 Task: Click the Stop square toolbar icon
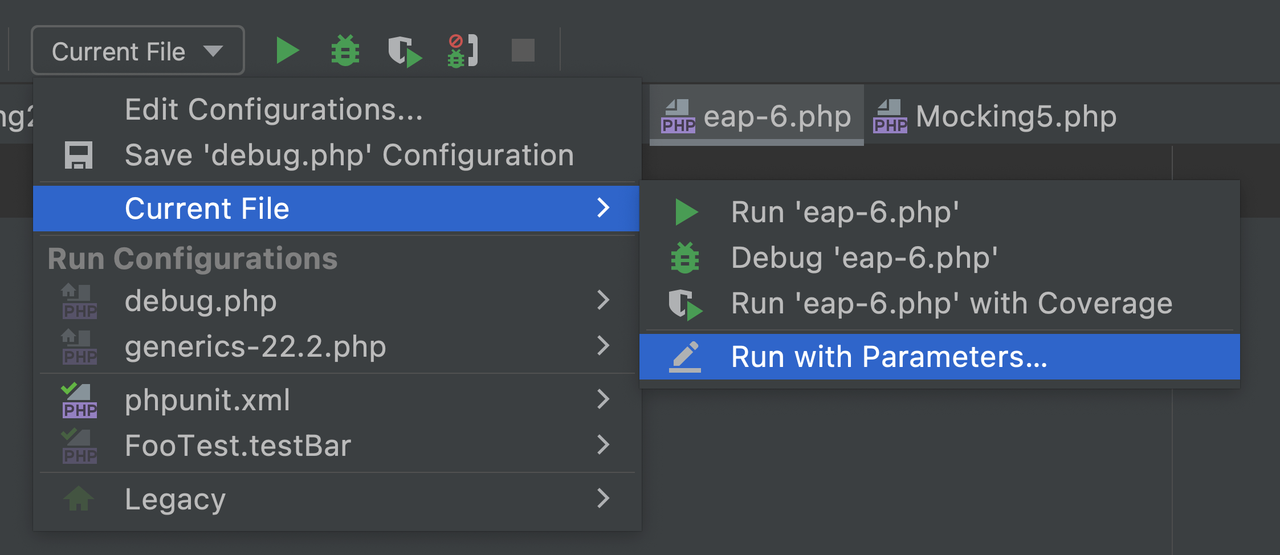tap(523, 51)
